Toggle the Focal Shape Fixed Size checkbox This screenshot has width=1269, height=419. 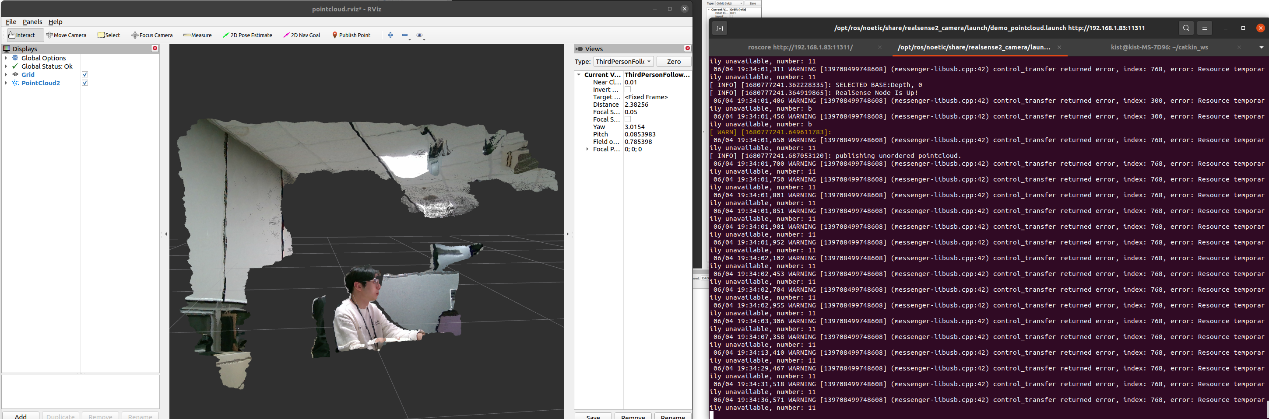(628, 119)
